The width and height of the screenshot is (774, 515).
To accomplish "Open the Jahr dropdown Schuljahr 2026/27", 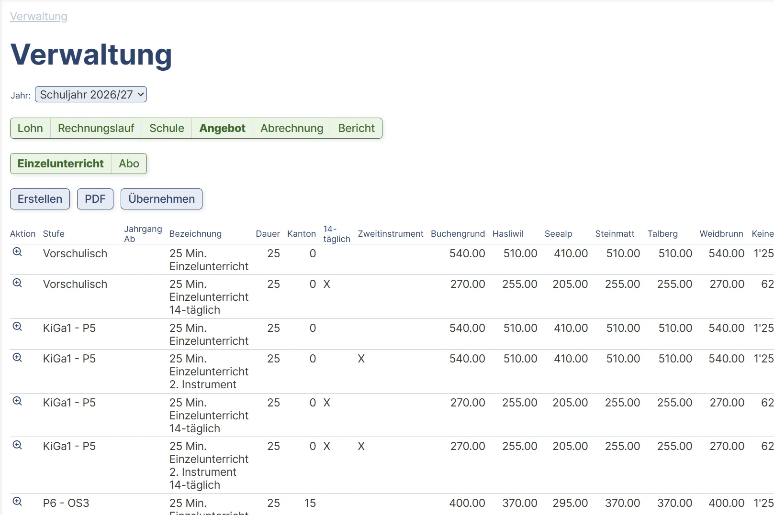I will [91, 95].
